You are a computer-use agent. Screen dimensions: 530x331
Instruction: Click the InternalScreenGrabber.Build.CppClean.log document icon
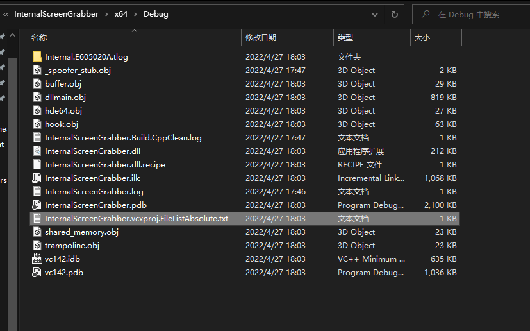point(37,138)
